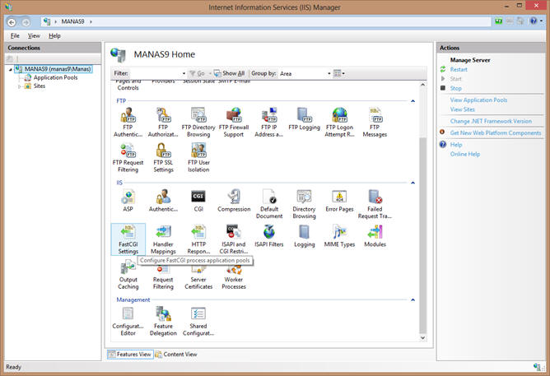Viewport: 550px width, 376px height.
Task: Open FTP Request Filtering feature
Action: [128, 158]
